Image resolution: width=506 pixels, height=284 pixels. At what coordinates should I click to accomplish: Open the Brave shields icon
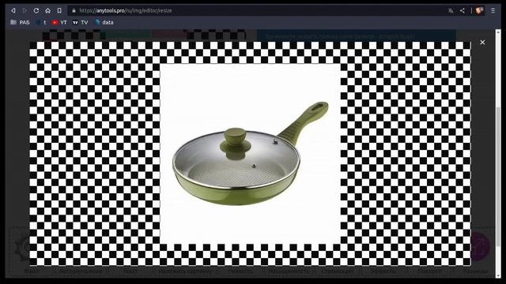479,10
